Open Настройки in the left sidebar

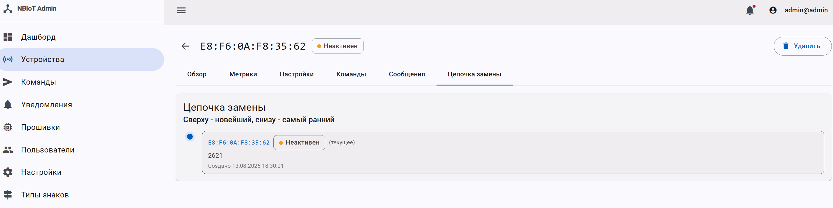82,172
